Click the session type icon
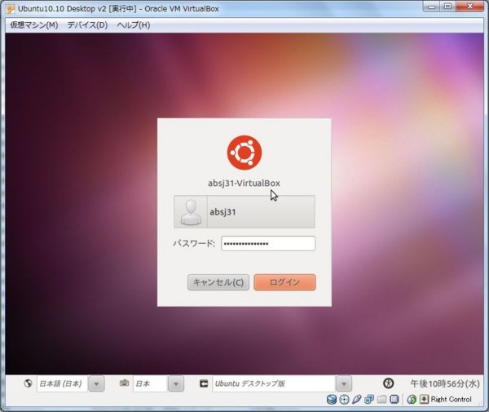489x412 pixels. pos(204,383)
